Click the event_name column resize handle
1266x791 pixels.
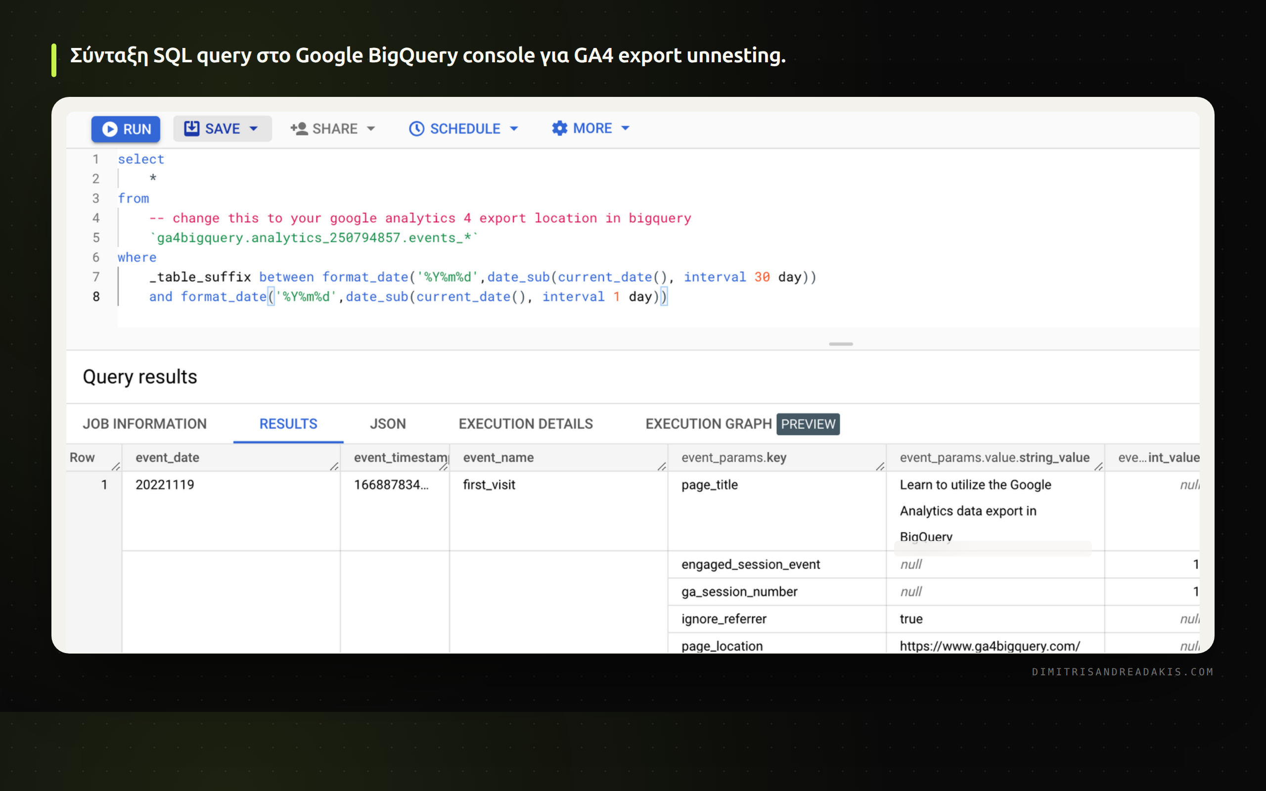[662, 466]
